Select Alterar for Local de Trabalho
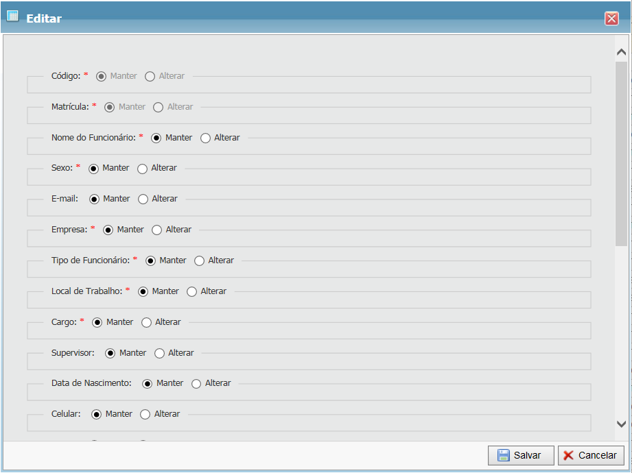 click(191, 292)
